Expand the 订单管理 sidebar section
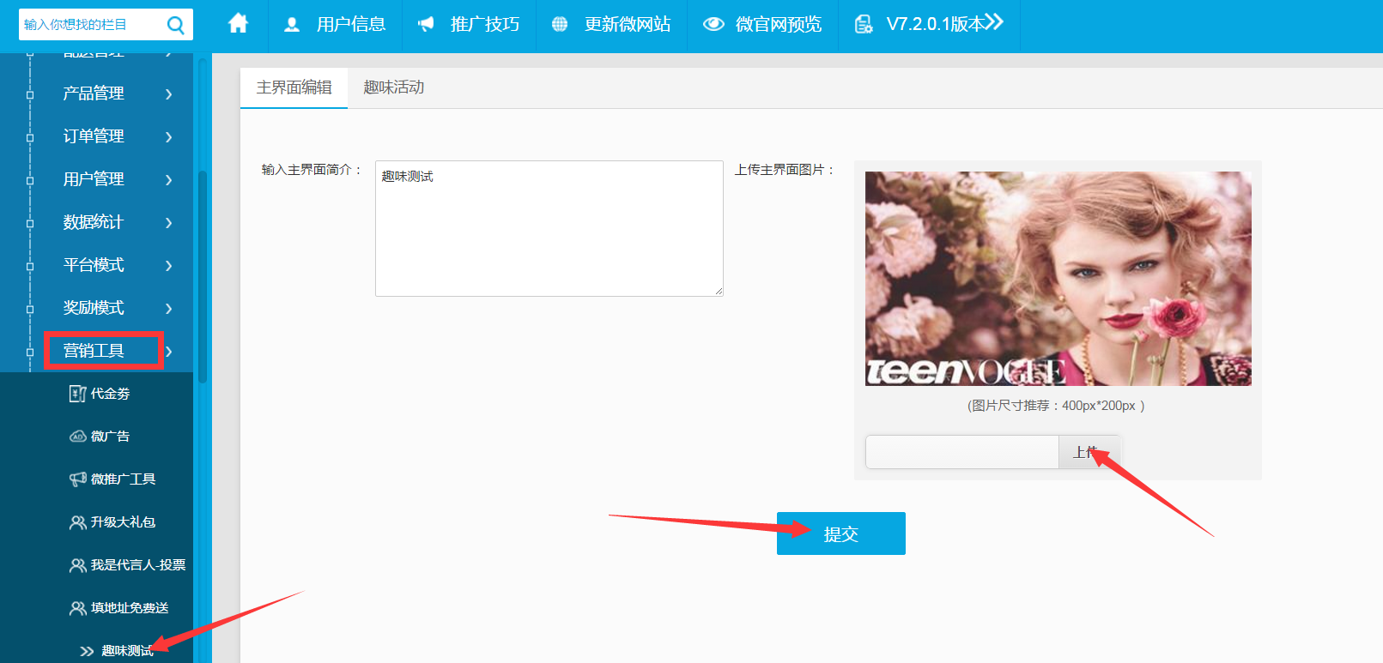The image size is (1383, 663). point(94,136)
